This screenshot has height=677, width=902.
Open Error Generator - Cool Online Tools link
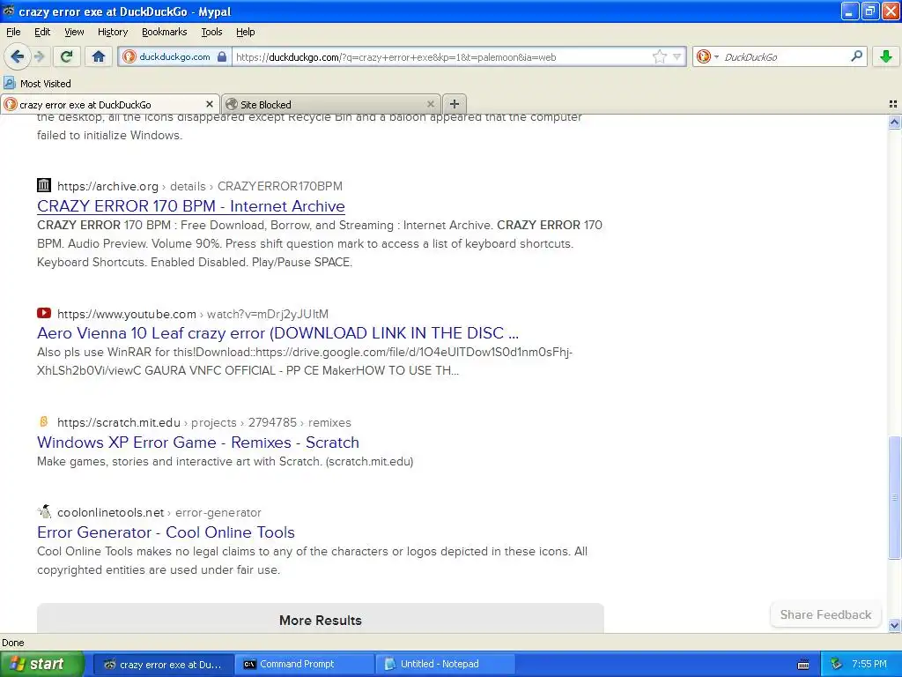(x=166, y=532)
